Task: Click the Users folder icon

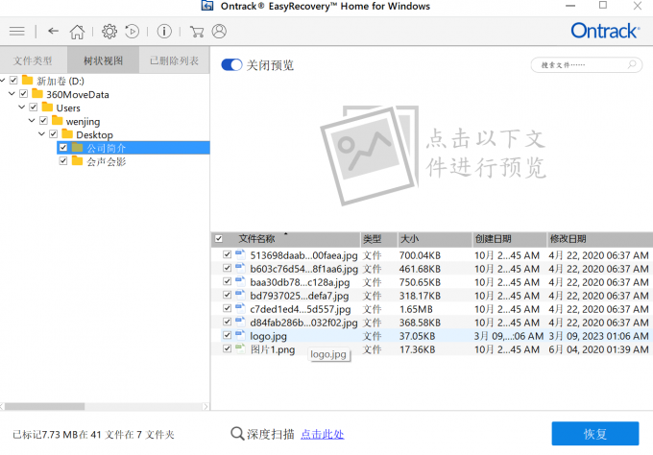Action: [x=47, y=107]
